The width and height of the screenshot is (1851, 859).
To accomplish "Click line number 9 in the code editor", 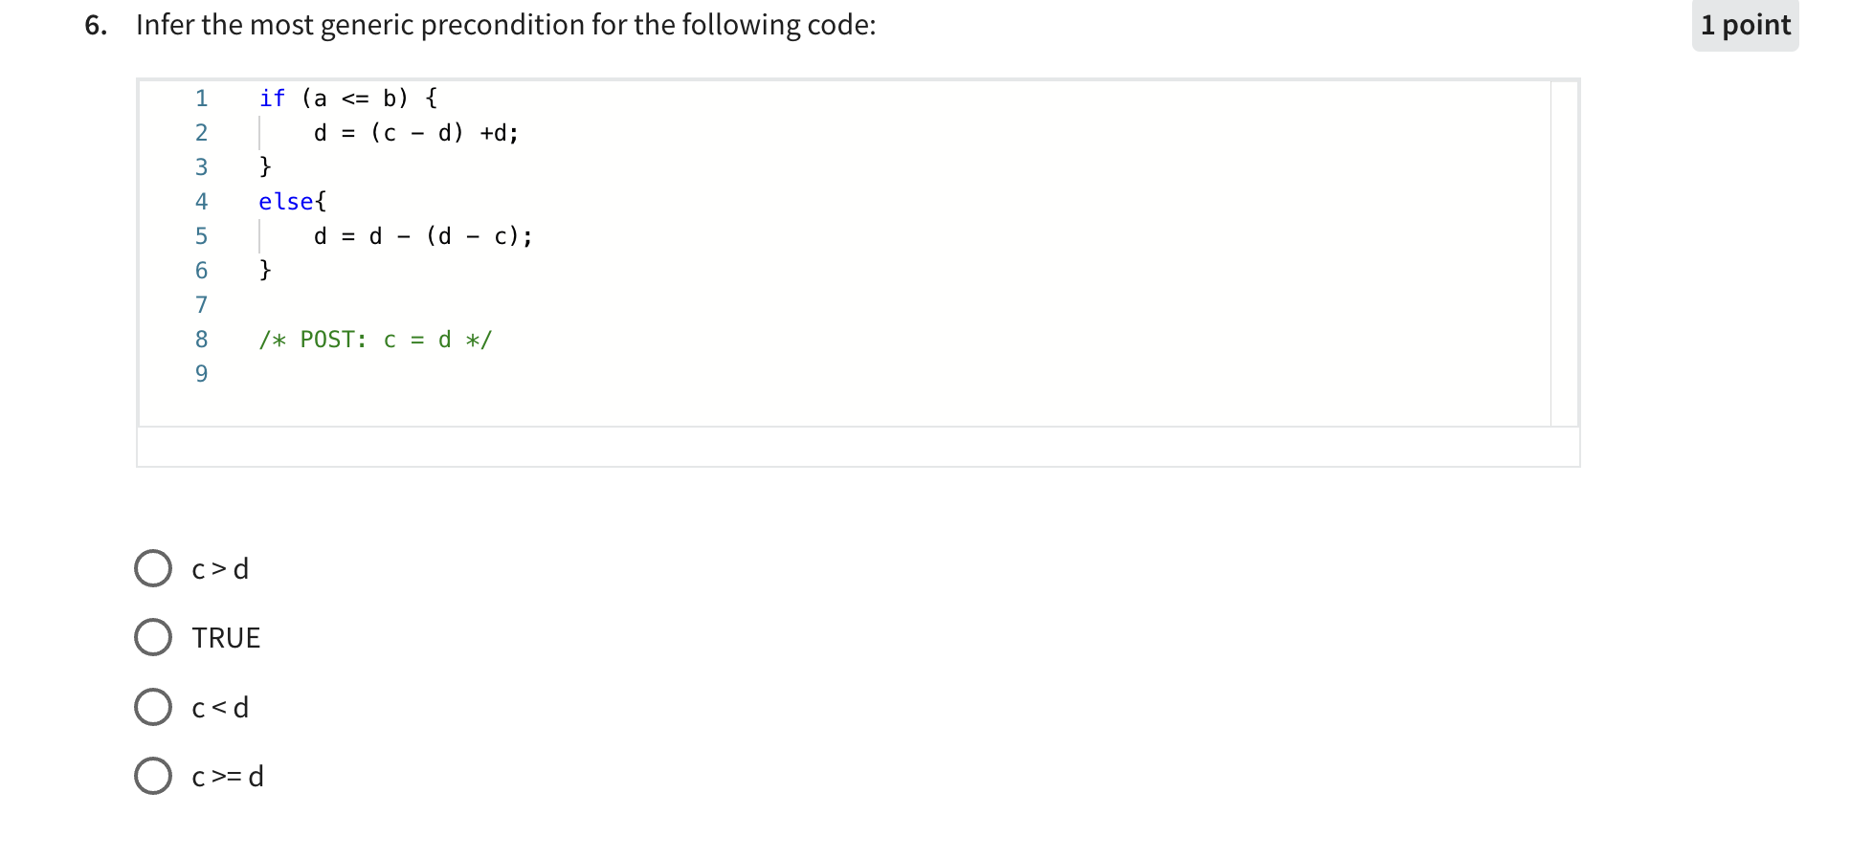I will tap(200, 374).
